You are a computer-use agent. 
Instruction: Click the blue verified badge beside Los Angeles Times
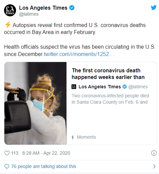pyautogui.click(x=72, y=8)
